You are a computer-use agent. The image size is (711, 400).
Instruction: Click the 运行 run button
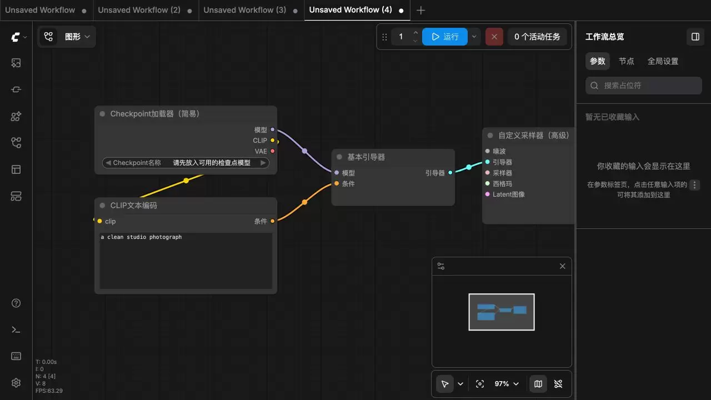(x=445, y=37)
